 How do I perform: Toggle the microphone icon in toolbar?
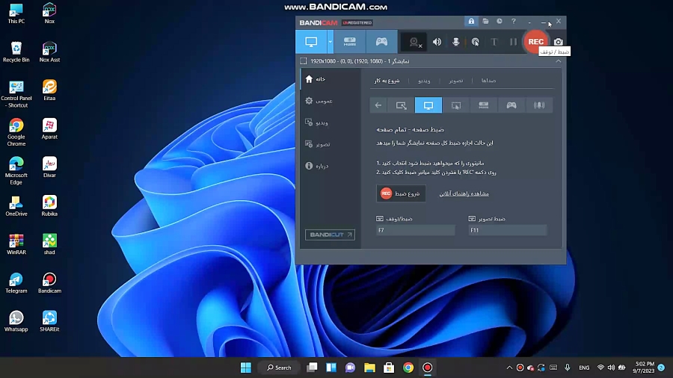point(456,42)
